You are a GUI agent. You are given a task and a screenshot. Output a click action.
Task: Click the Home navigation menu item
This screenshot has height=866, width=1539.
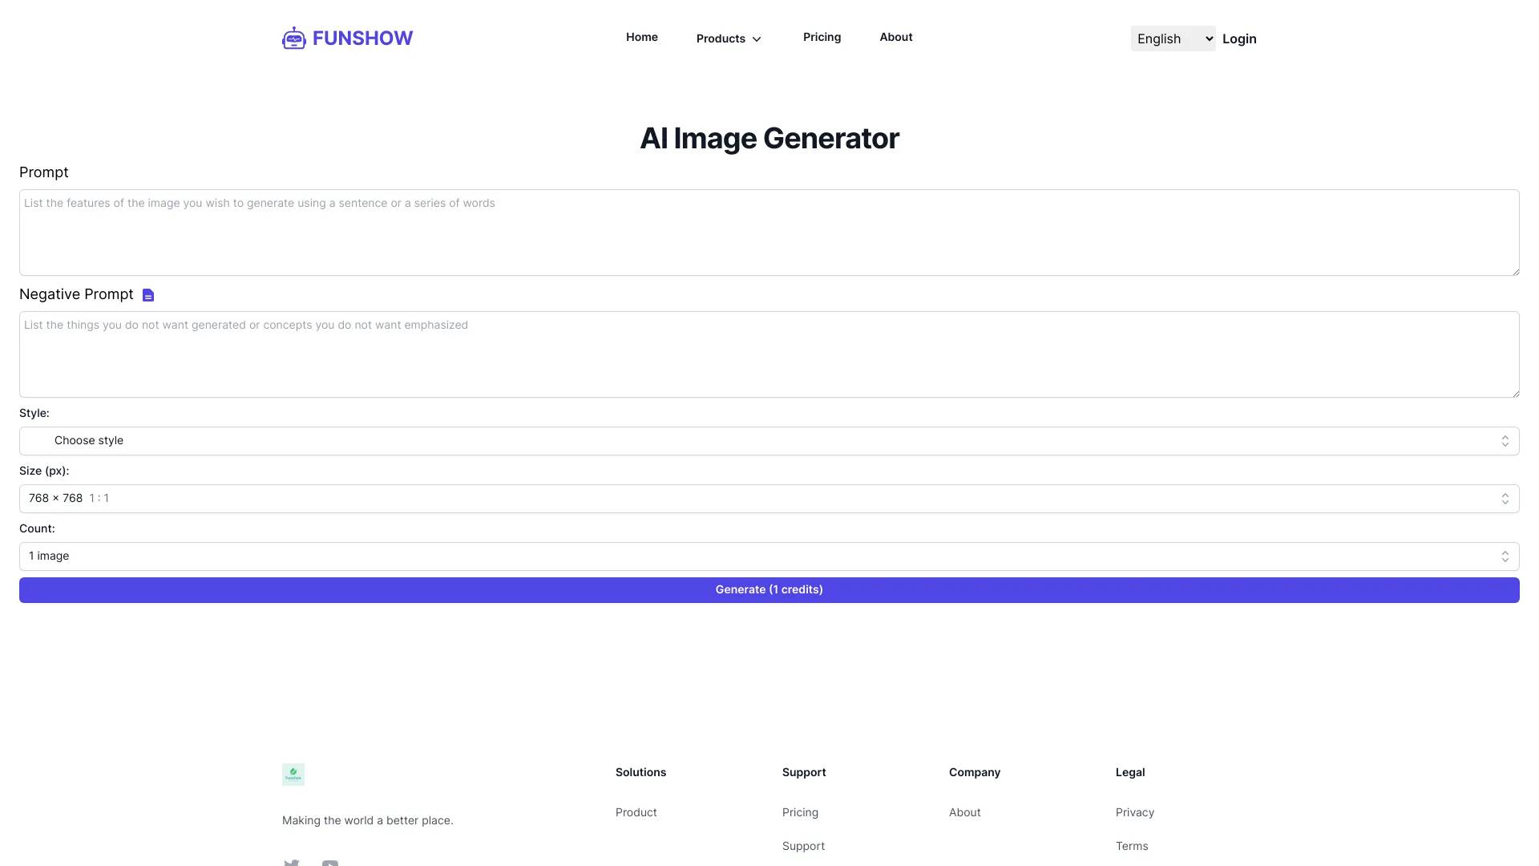(641, 37)
